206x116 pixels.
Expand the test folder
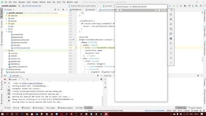pyautogui.click(x=6, y=51)
